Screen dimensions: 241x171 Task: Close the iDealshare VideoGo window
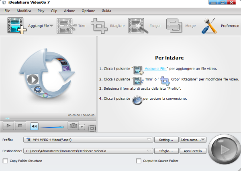point(231,2)
